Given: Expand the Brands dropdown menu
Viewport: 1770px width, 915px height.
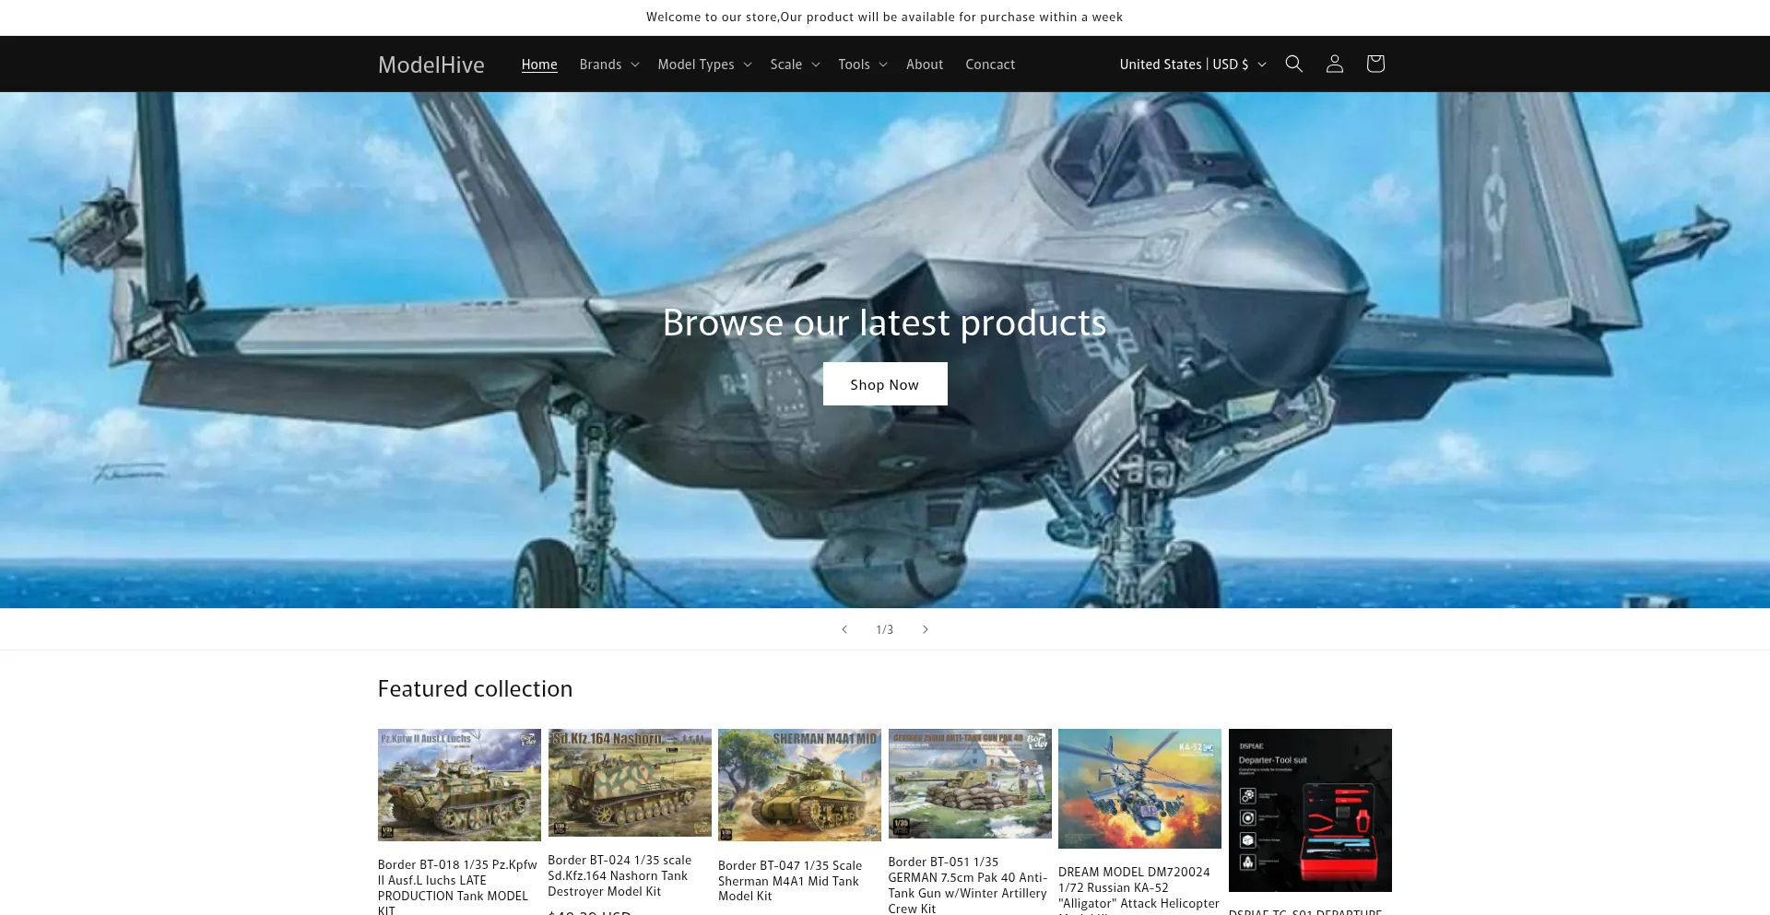Looking at the screenshot, I should [x=608, y=65].
